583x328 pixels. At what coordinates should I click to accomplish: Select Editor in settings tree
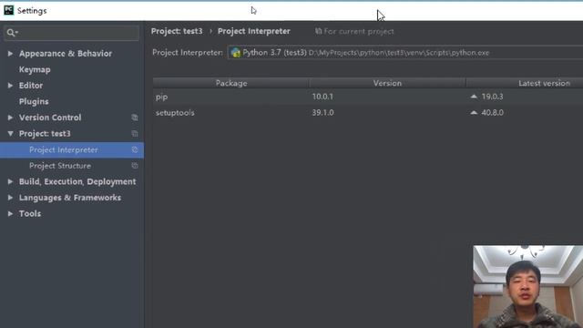click(x=31, y=86)
